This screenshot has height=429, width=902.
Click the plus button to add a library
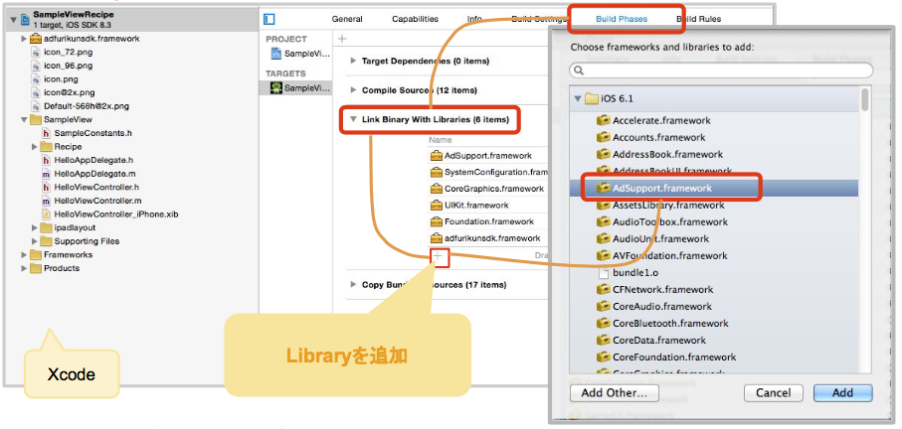tap(440, 257)
